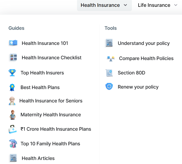Select the Health Articles link

(x=38, y=158)
